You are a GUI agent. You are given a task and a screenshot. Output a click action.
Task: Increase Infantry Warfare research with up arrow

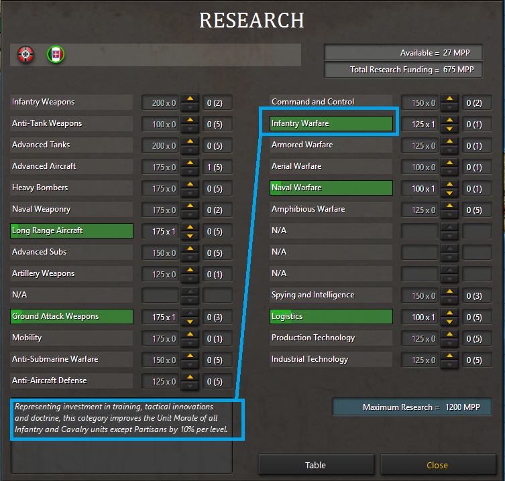(449, 120)
